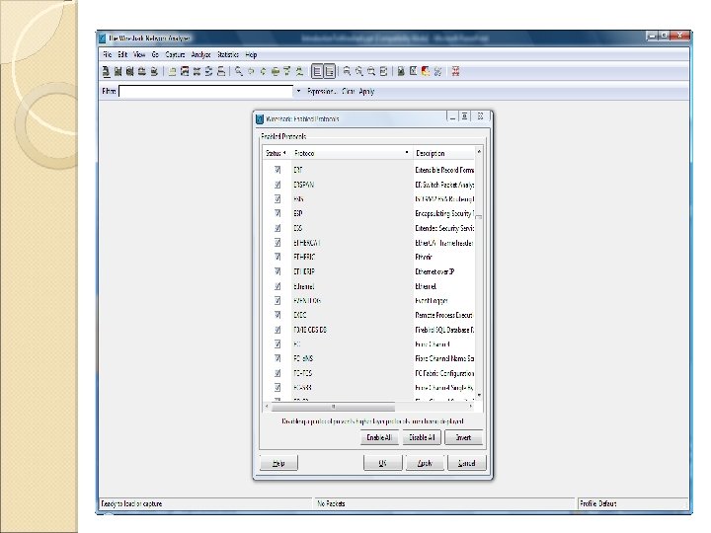Click the Go forward arrow icon
The height and width of the screenshot is (533, 711).
click(x=263, y=72)
